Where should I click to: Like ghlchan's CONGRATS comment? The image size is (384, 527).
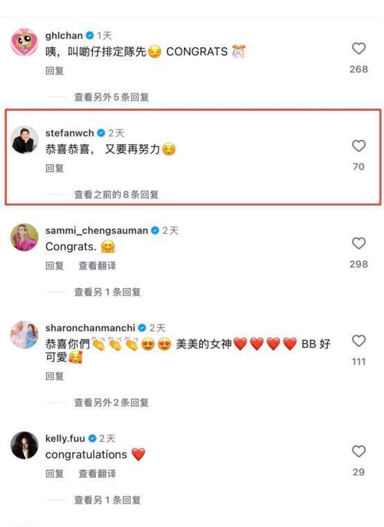(x=359, y=48)
